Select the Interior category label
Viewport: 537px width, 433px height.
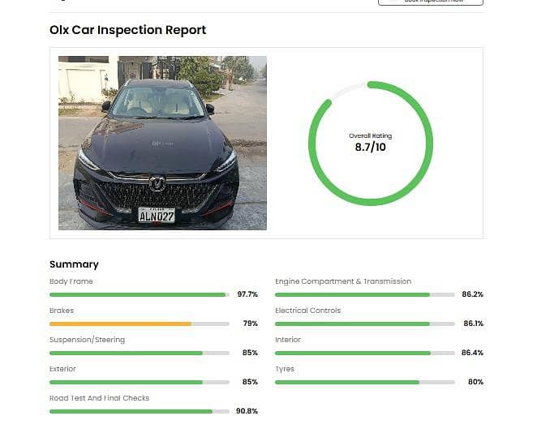[288, 340]
